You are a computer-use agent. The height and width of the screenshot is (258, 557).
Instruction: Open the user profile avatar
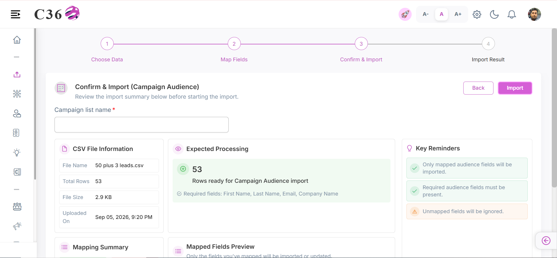pyautogui.click(x=534, y=14)
